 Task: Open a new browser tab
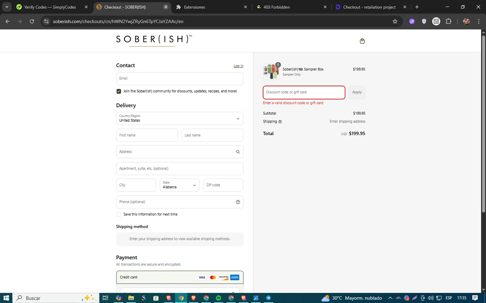(417, 7)
